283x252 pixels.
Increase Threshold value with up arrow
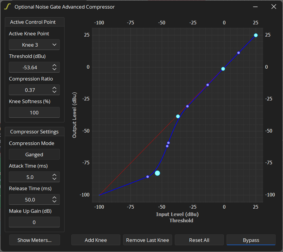click(54, 65)
